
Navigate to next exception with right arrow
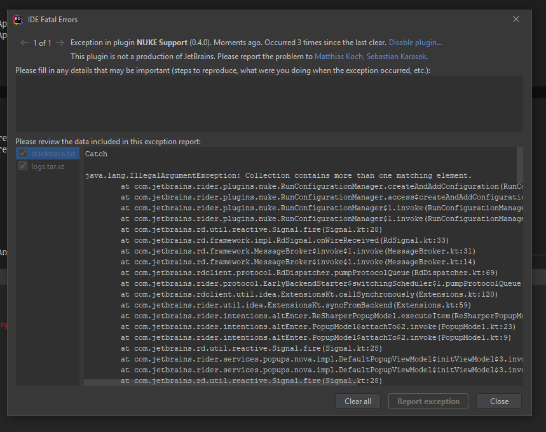tap(59, 43)
